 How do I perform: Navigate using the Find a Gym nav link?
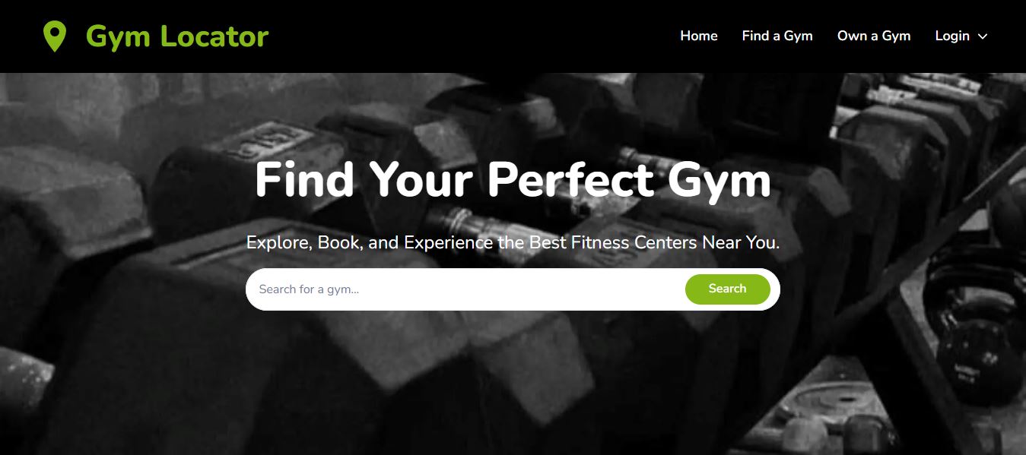pyautogui.click(x=777, y=36)
